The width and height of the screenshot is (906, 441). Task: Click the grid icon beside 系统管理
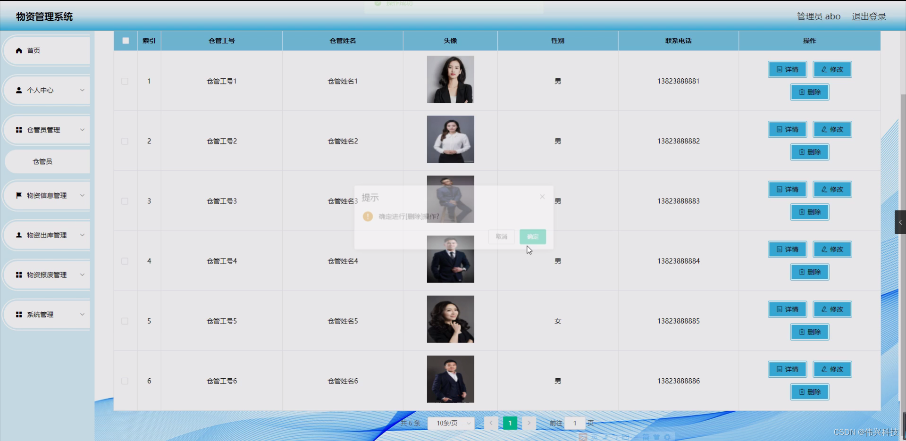19,315
